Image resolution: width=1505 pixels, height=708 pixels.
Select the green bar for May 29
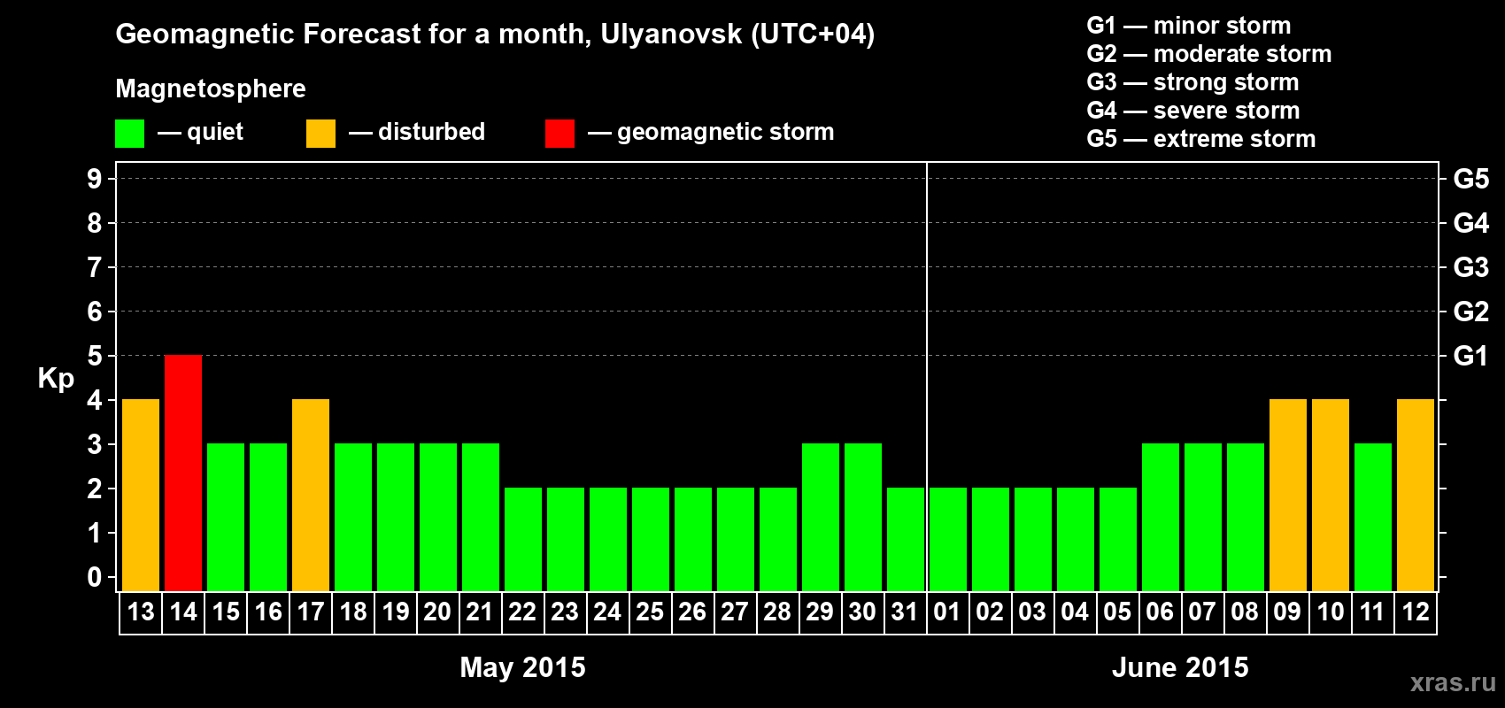pos(821,518)
